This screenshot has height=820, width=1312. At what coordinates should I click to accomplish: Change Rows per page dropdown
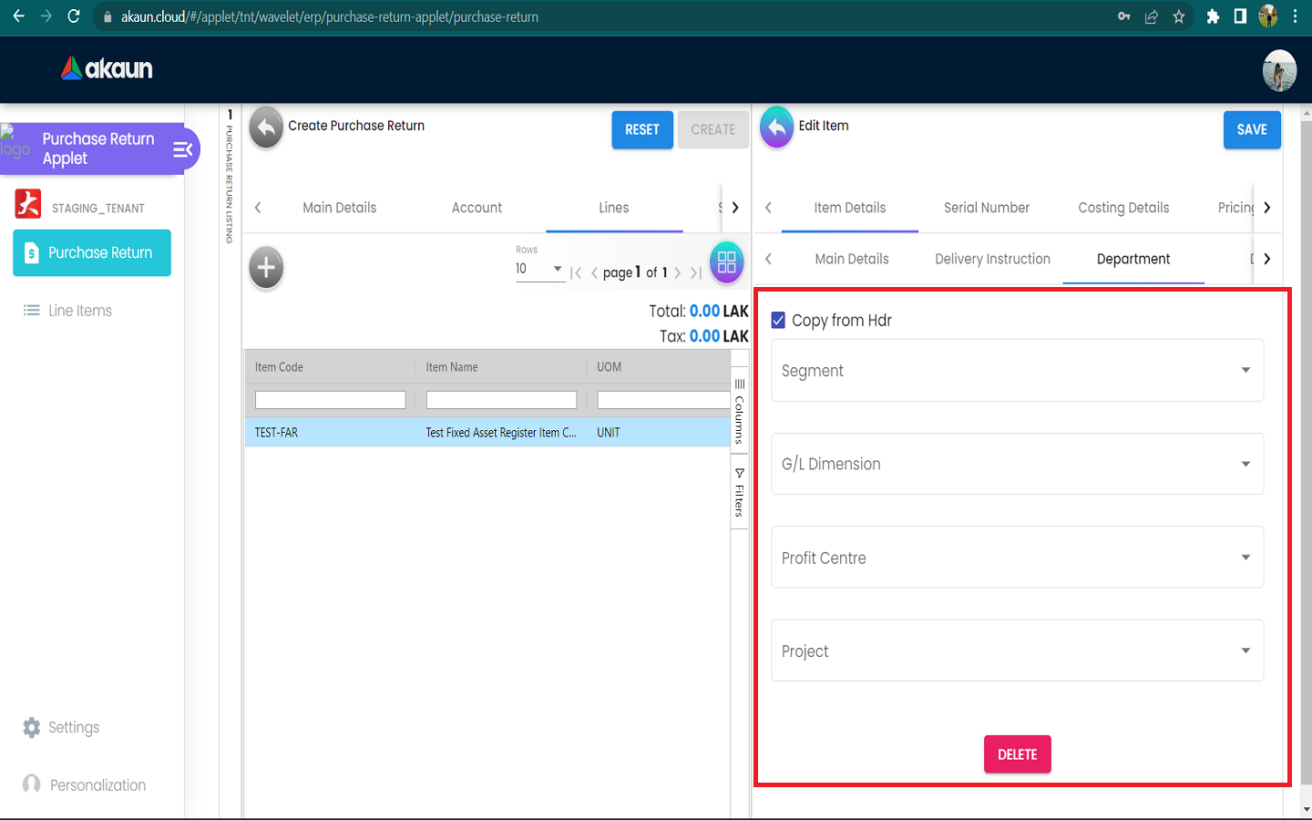click(x=540, y=270)
